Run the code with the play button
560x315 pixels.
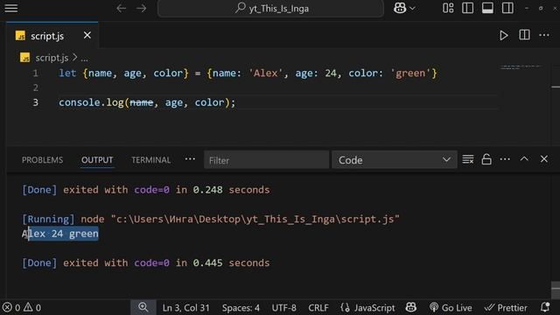coord(504,35)
